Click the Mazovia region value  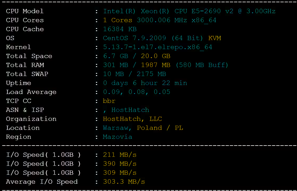117,137
